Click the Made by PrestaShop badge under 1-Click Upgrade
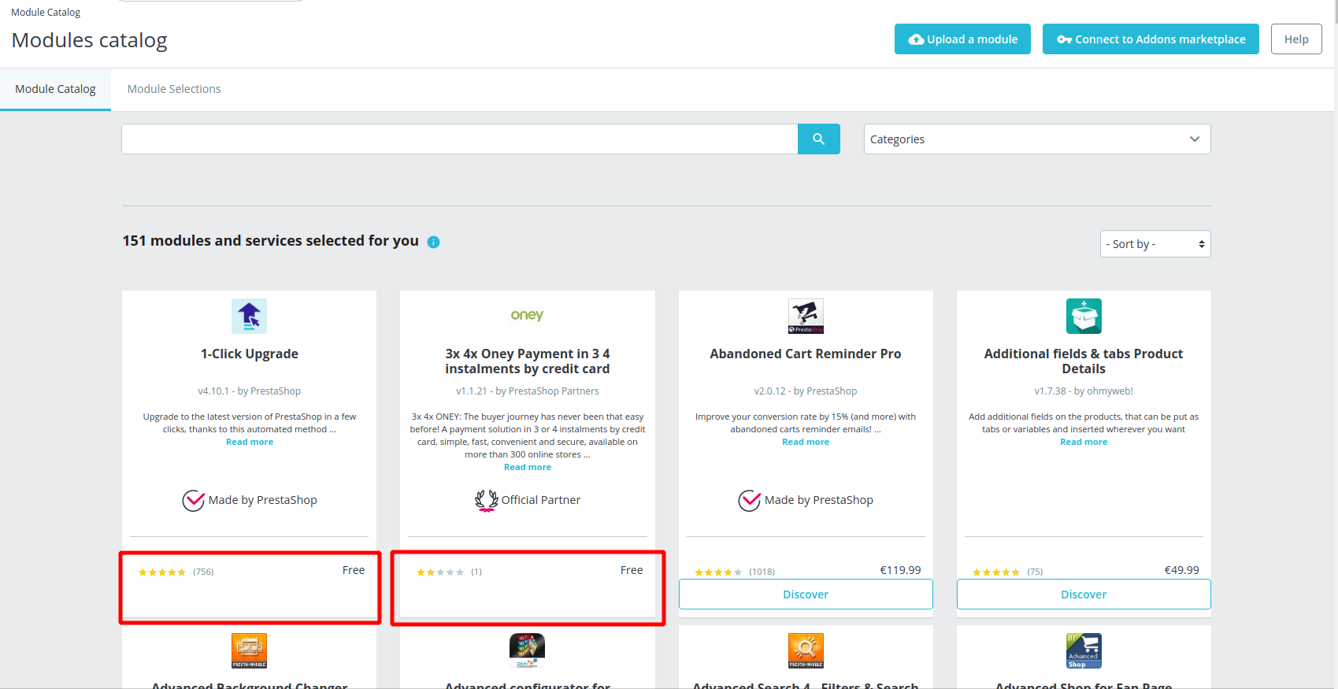 click(250, 500)
